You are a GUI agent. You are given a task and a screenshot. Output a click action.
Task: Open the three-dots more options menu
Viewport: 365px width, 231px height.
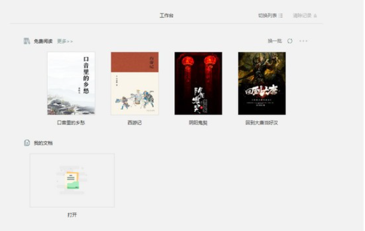tap(303, 41)
